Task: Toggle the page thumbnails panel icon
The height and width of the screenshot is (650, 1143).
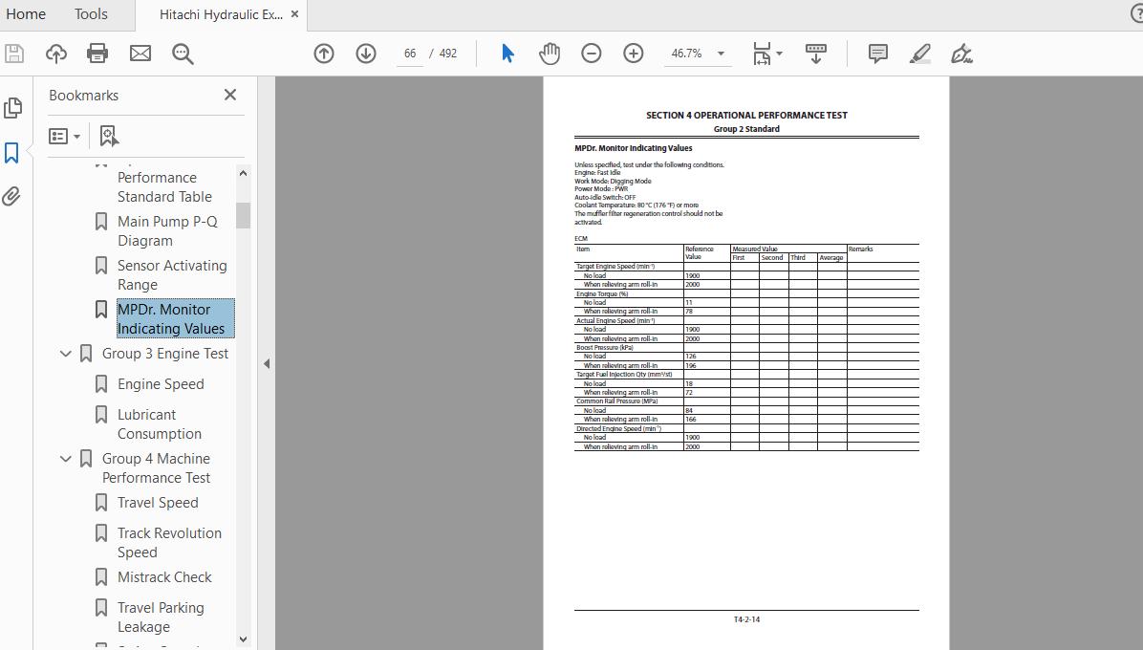Action: tap(12, 108)
